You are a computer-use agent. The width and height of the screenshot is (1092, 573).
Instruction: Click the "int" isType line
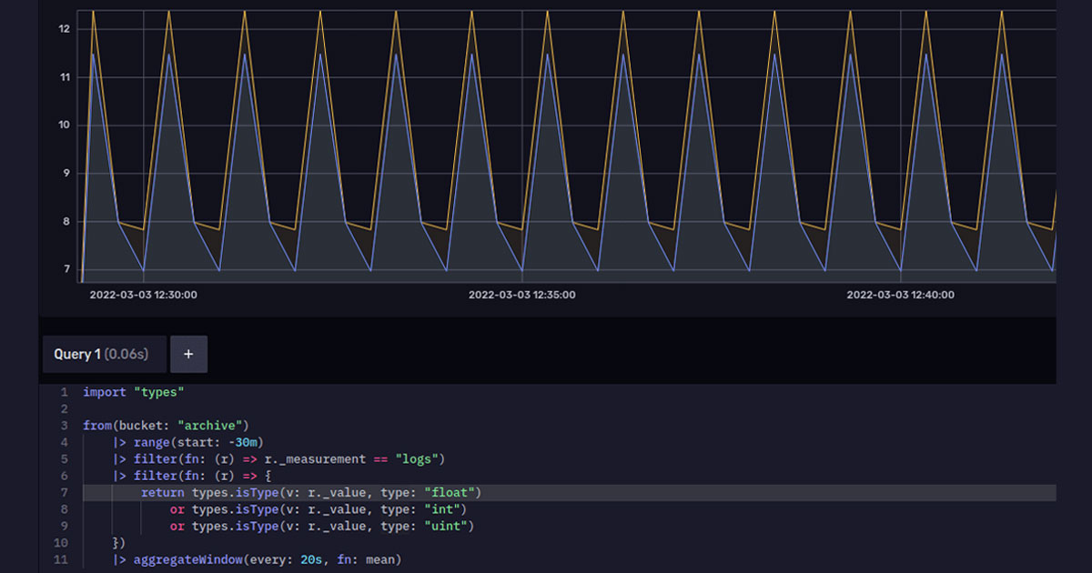(318, 509)
